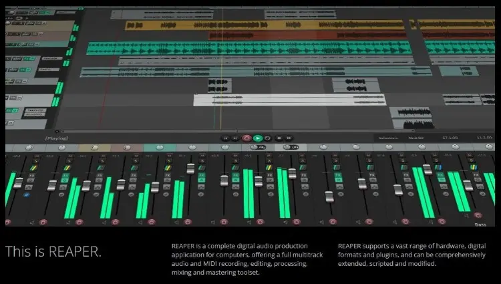
Task: Click the horizontal scrollbar below the arrange view
Action: pos(238,131)
